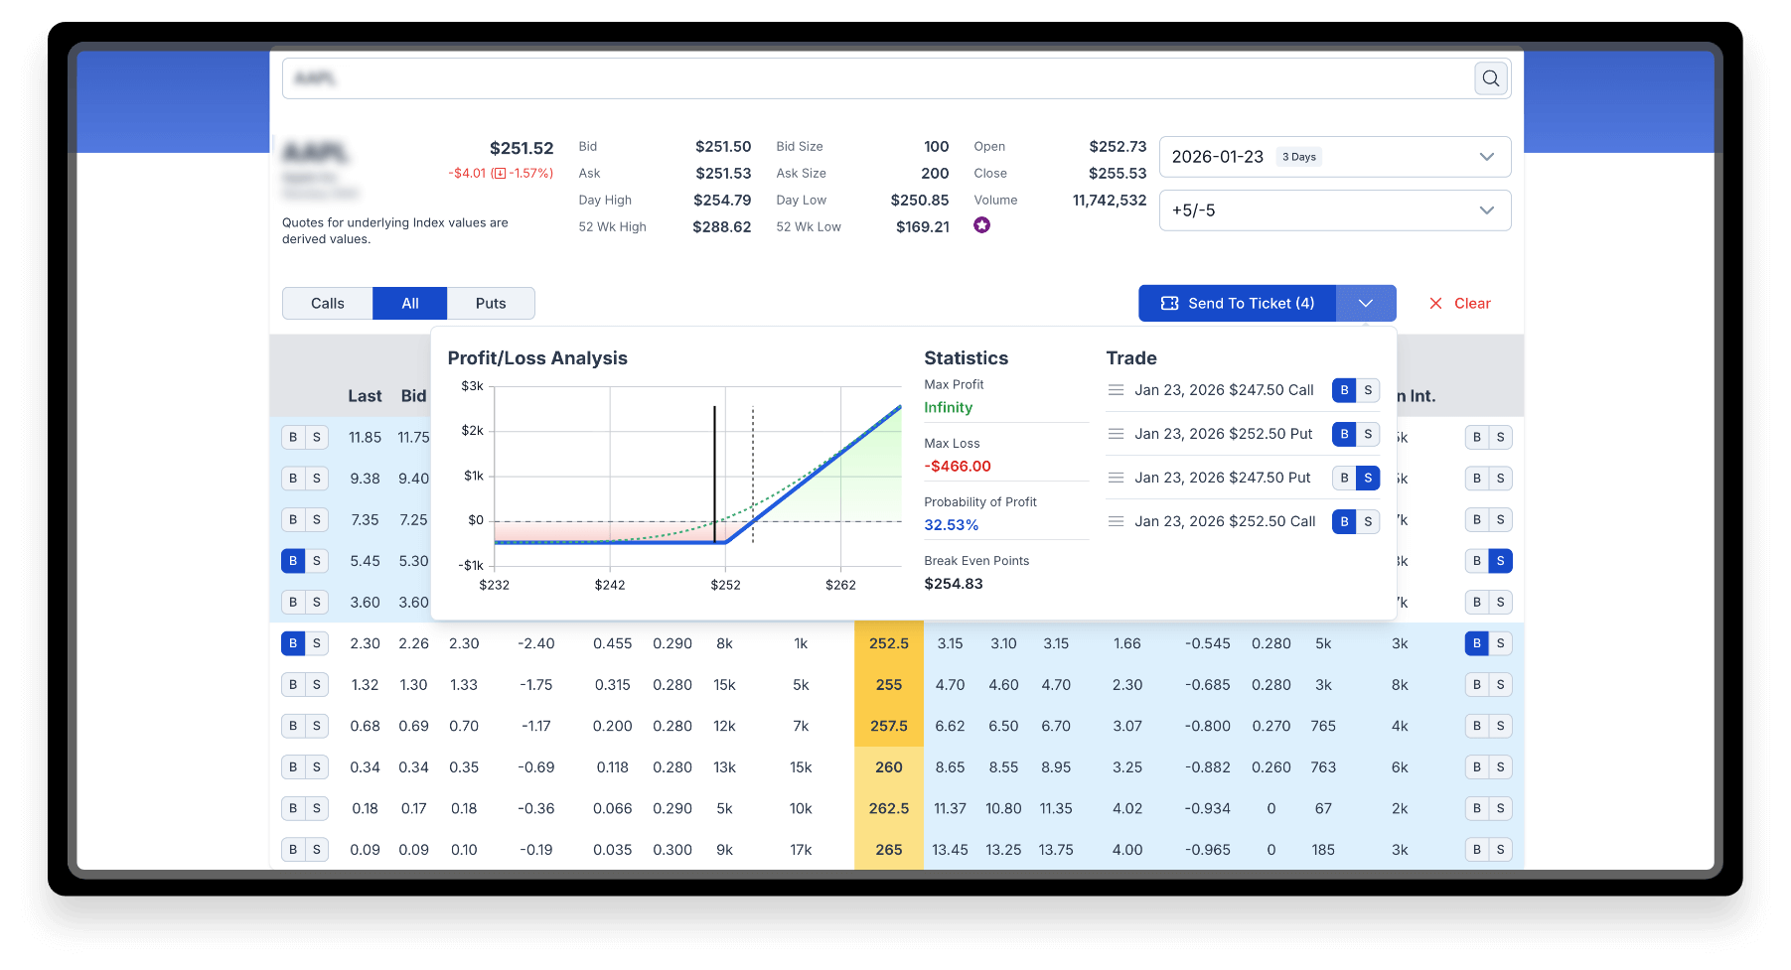Set the $252.50 Call trade leg to Sell
This screenshot has width=1791, height=970.
[1368, 521]
